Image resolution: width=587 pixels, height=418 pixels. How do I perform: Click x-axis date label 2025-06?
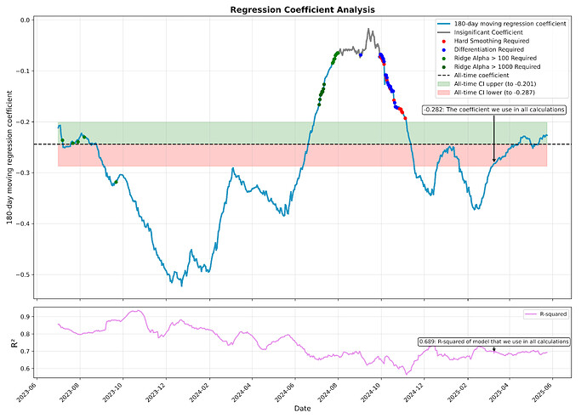pyautogui.click(x=543, y=393)
